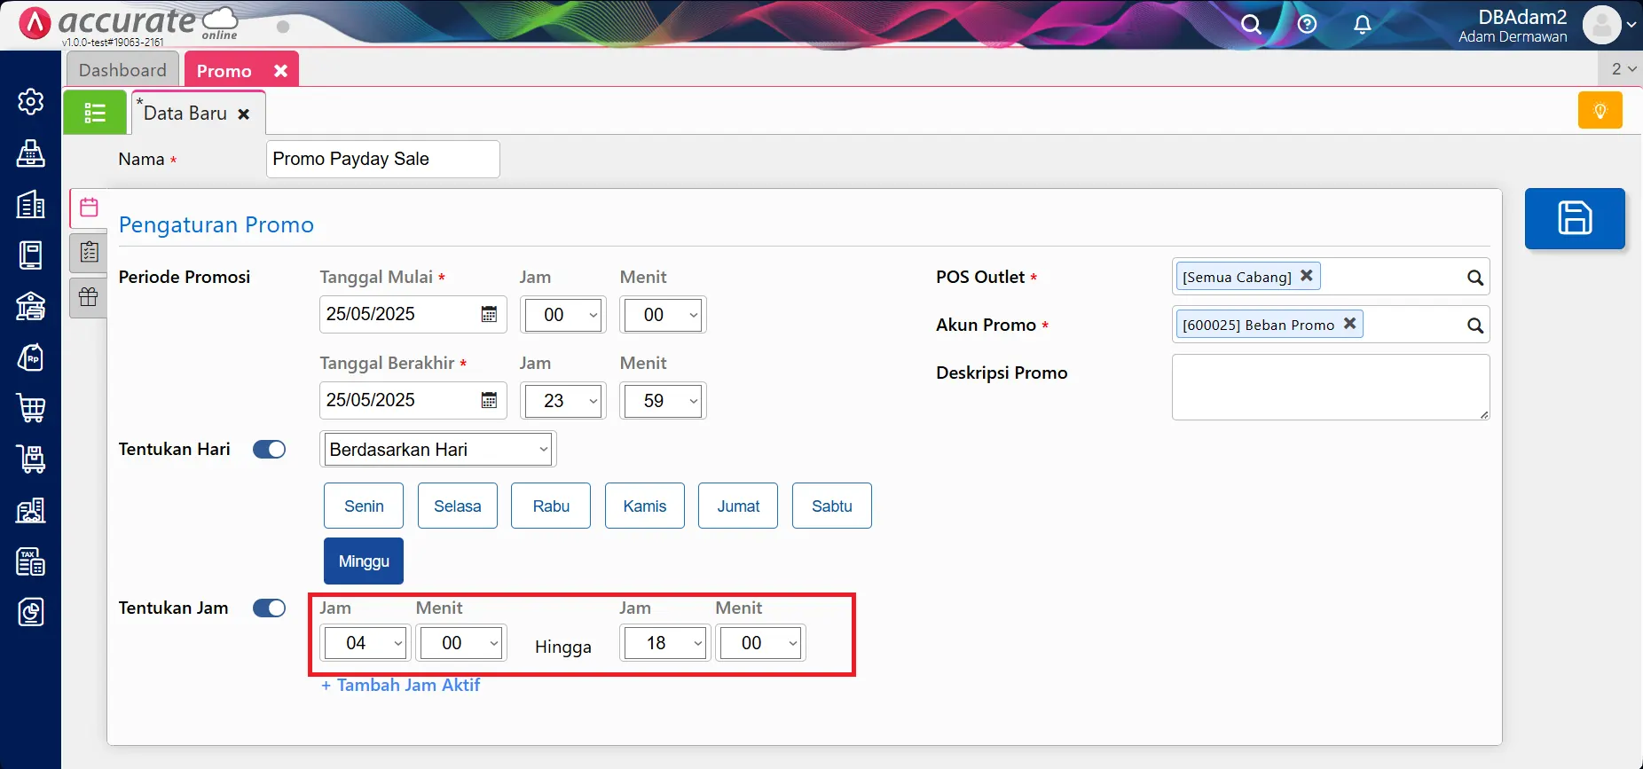
Task: Open the cash register module icon
Action: pyautogui.click(x=31, y=153)
